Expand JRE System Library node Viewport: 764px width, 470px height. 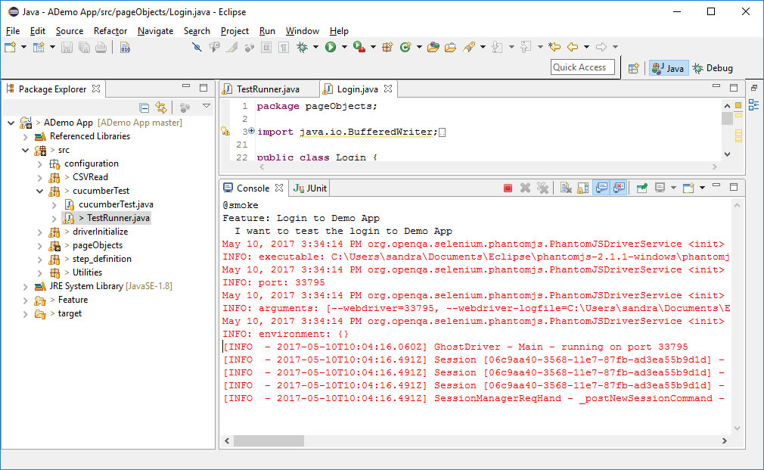(x=25, y=287)
